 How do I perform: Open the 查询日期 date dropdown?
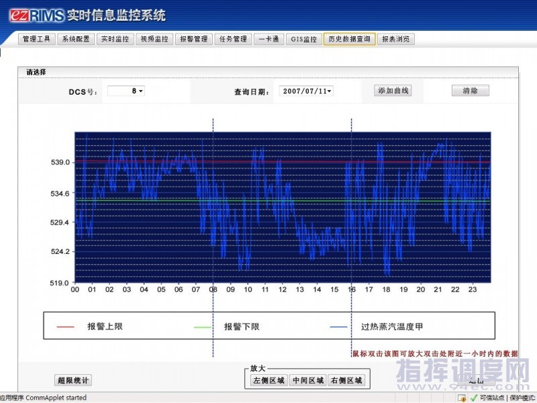(x=307, y=91)
